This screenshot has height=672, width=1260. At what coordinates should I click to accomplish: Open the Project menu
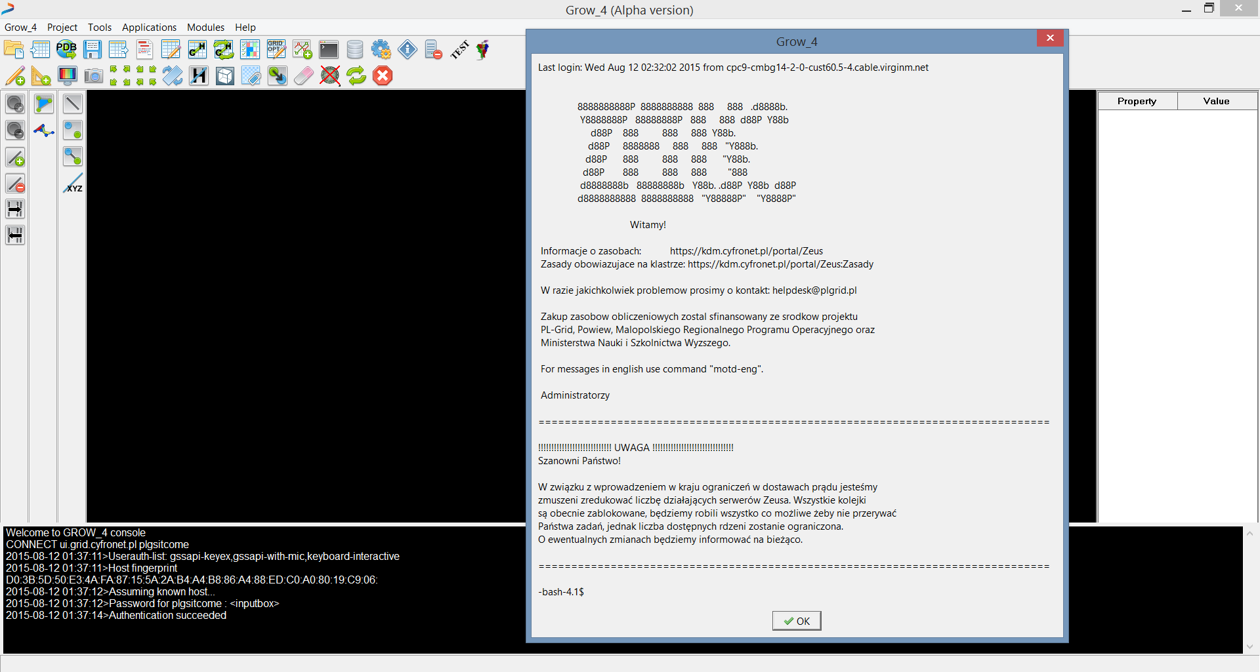coord(62,28)
